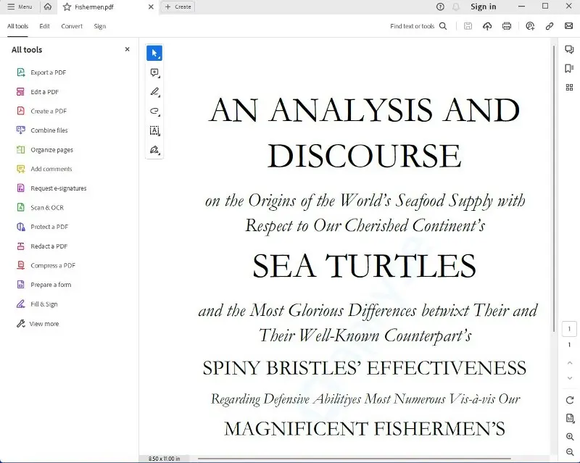
Task: Open the Bookmarks panel icon
Action: point(569,68)
